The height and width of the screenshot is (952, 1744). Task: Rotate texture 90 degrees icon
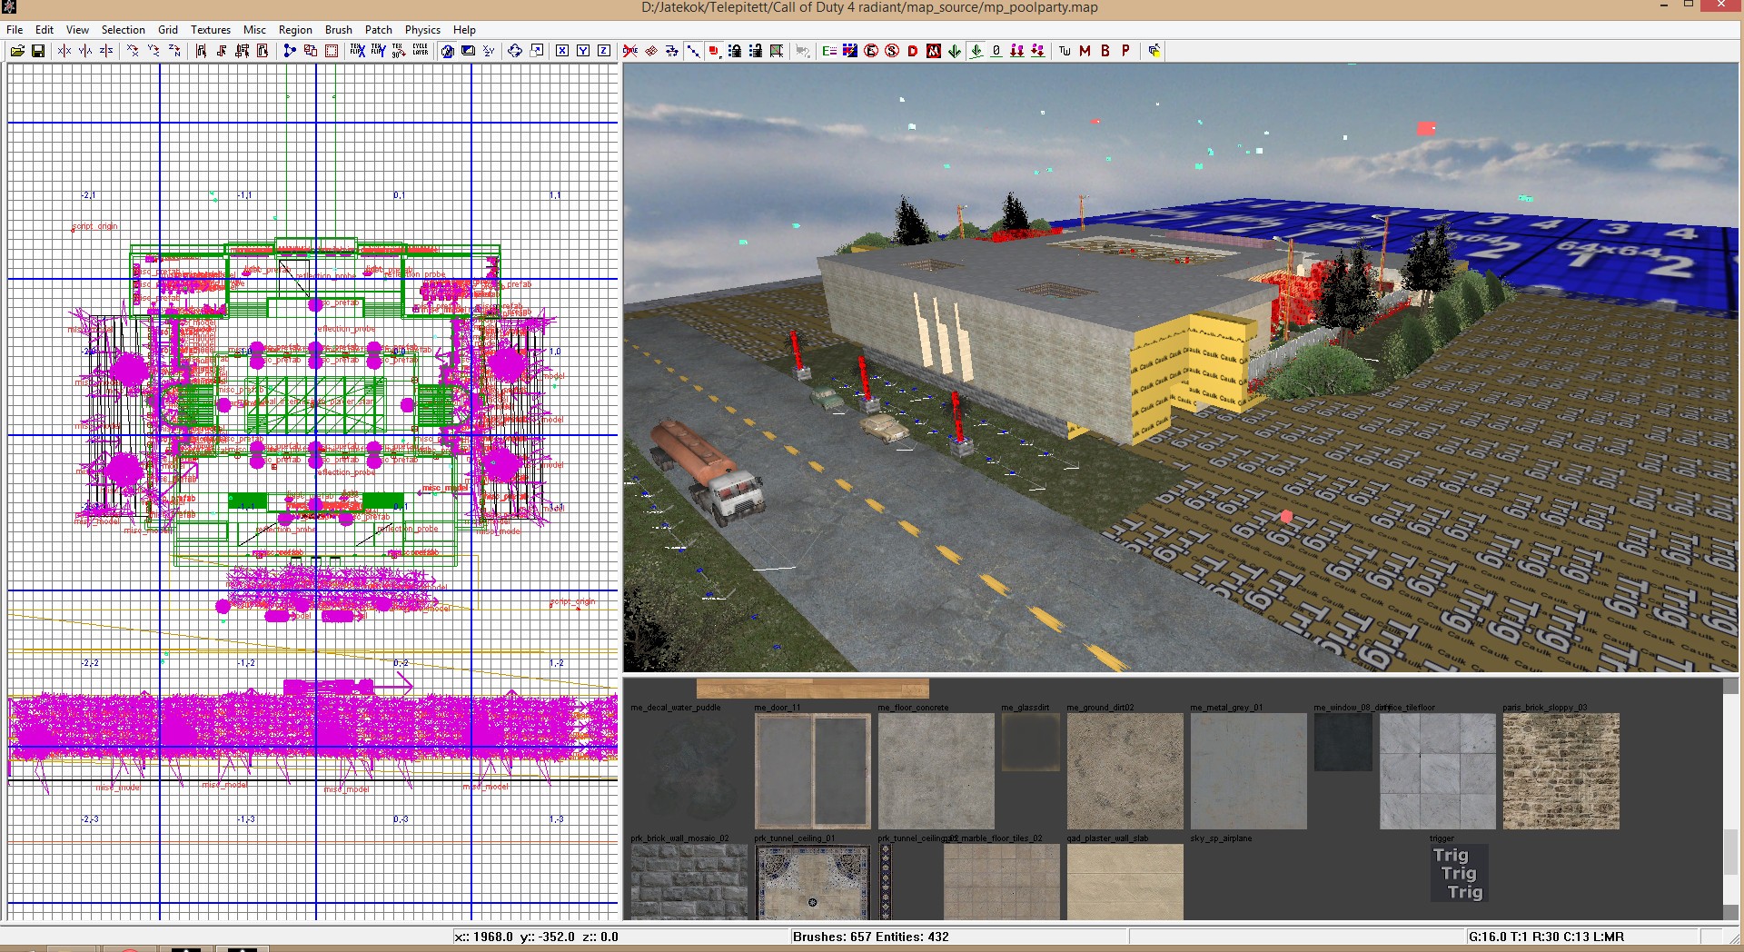[399, 51]
